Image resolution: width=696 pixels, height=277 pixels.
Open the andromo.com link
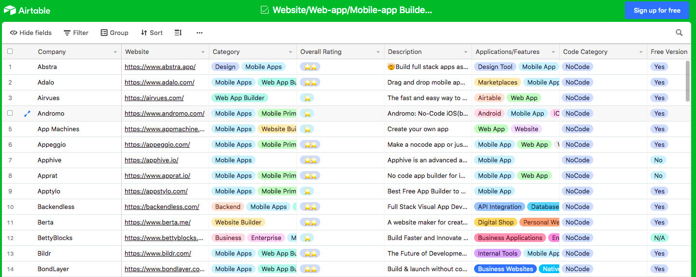click(165, 114)
